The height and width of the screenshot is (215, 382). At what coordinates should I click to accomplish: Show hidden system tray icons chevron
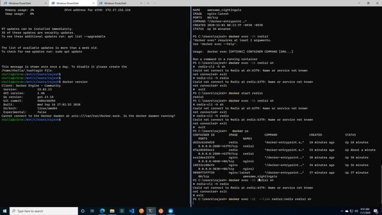click(342, 211)
